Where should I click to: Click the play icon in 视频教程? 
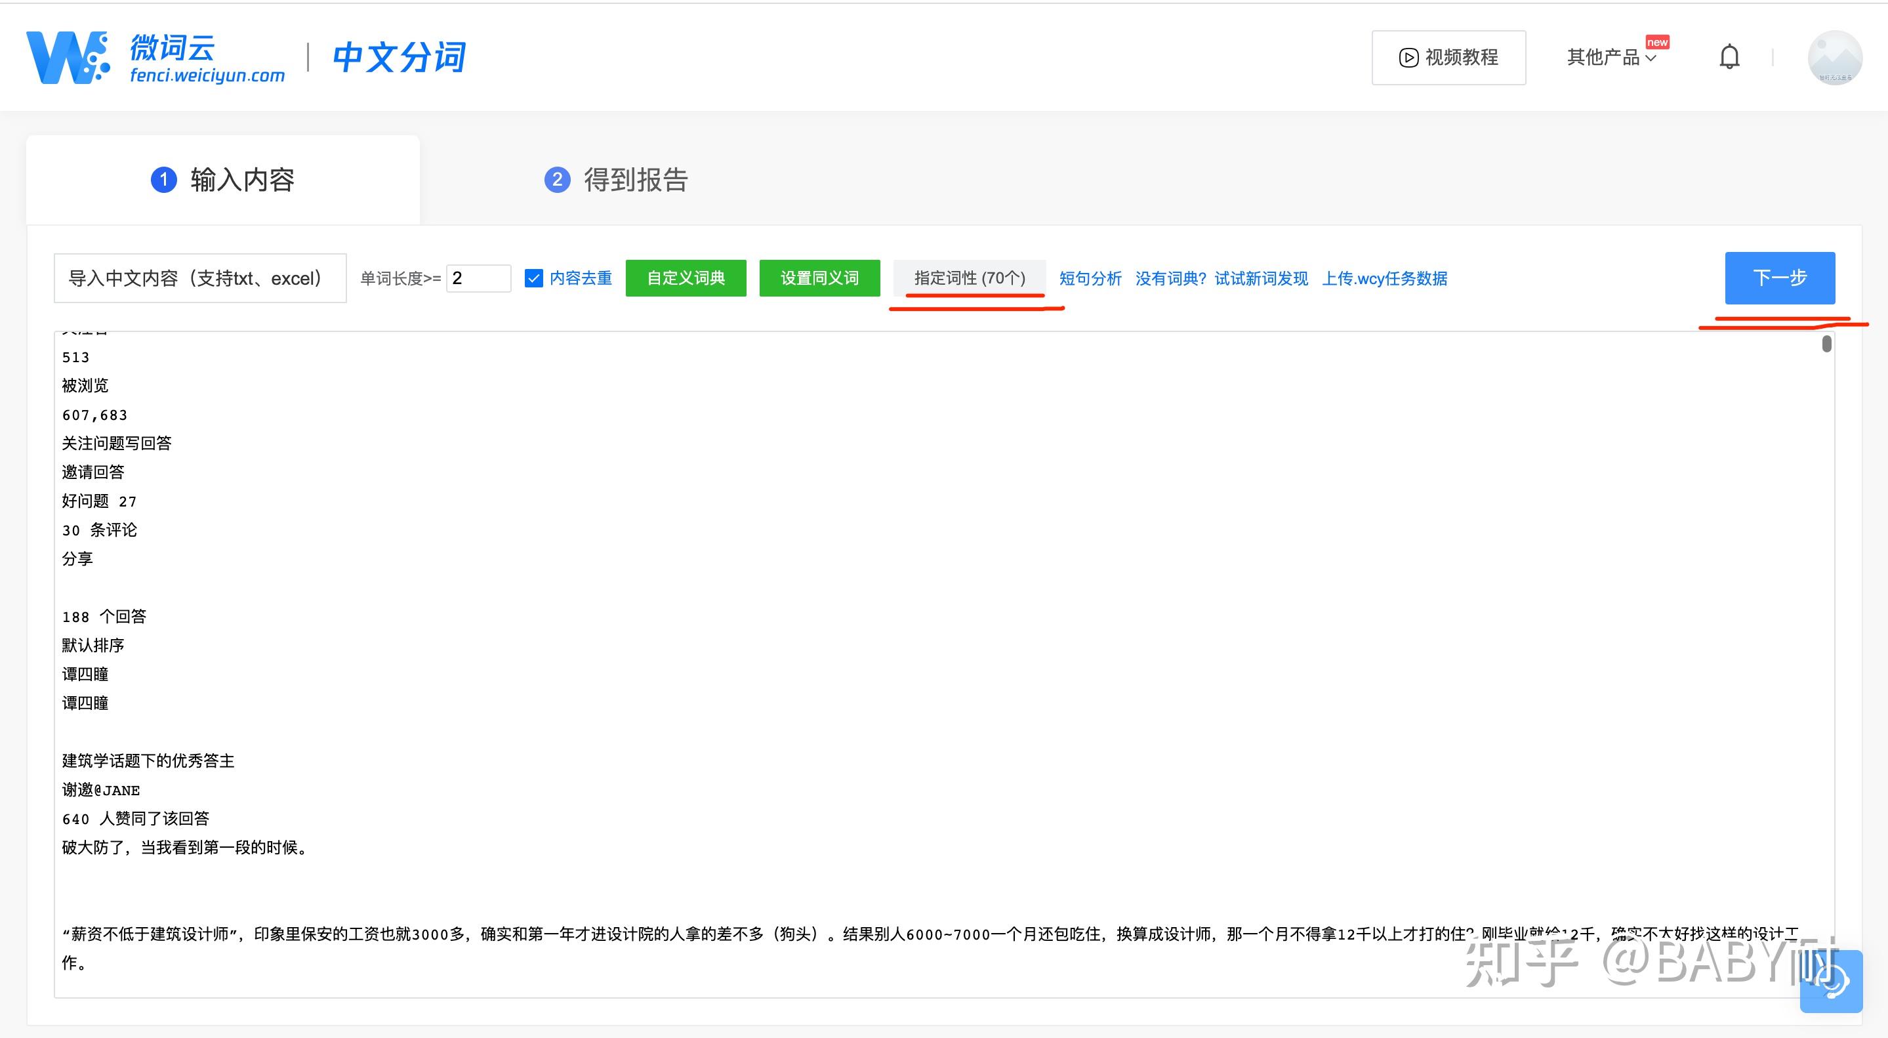click(1408, 58)
